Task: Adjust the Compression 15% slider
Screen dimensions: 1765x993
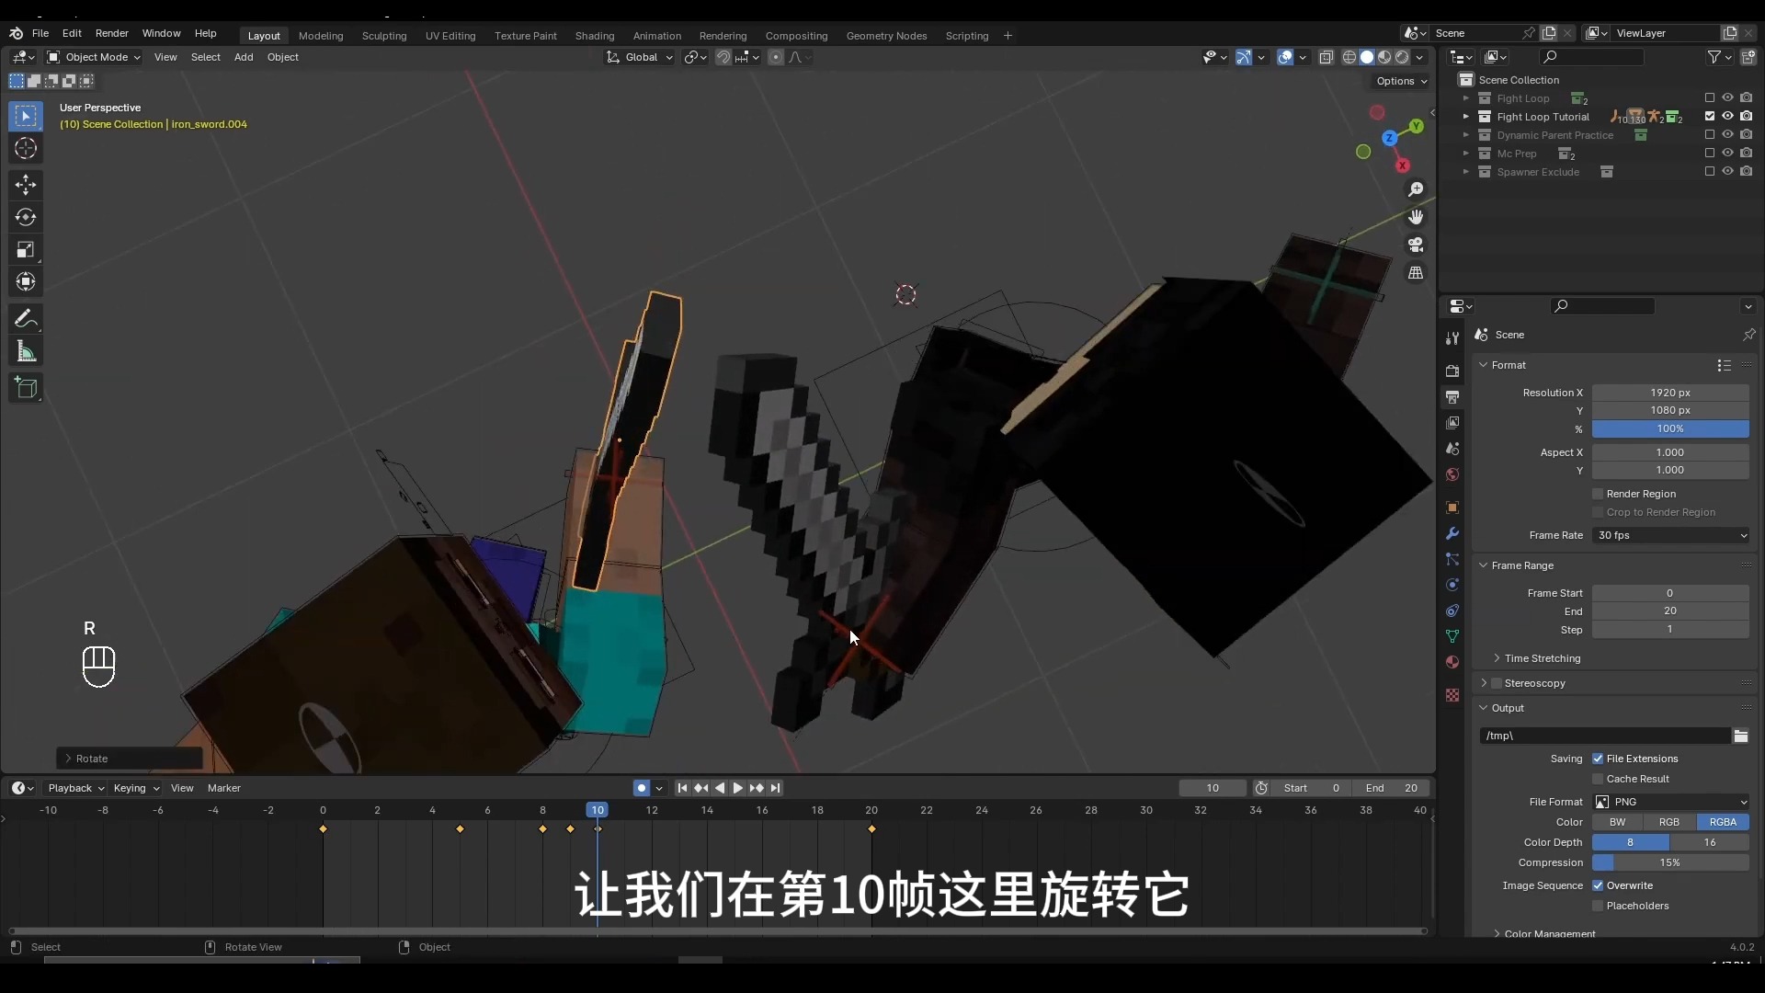Action: (x=1669, y=862)
